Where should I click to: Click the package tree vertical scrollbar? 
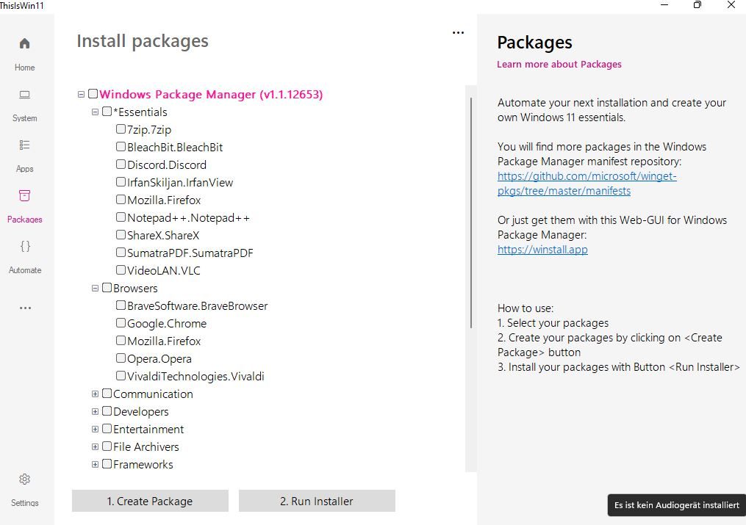[x=471, y=213]
